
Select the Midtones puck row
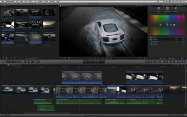(x=167, y=42)
